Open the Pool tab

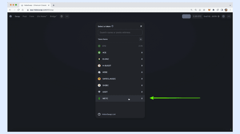25,16
